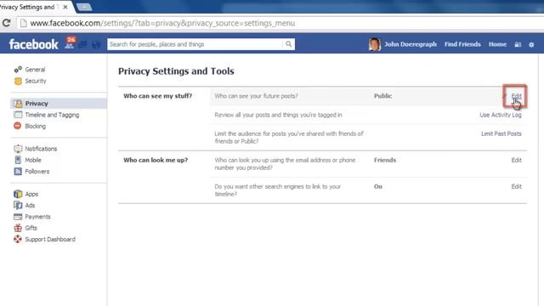
Task: Click 'Review all your posts' row text
Action: click(x=278, y=115)
